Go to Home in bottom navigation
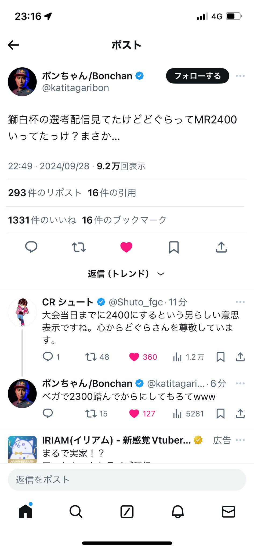 point(26,511)
